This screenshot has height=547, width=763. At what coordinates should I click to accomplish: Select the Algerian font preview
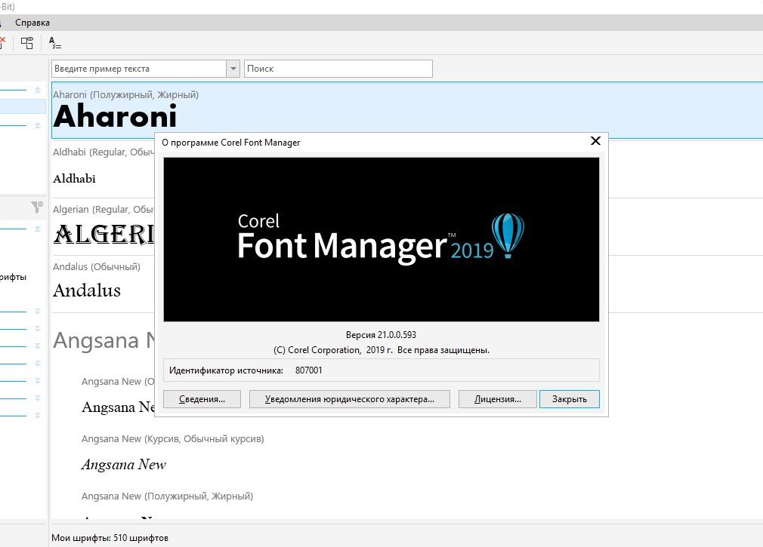tap(103, 235)
